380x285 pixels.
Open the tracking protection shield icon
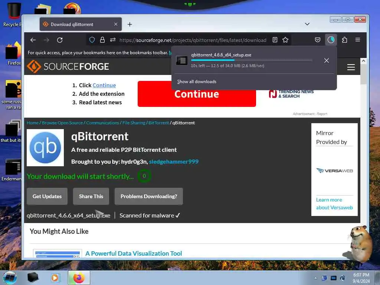point(92,40)
